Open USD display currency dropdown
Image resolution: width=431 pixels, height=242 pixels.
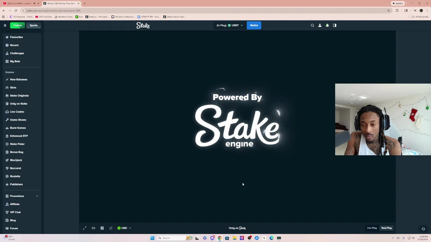(124, 228)
